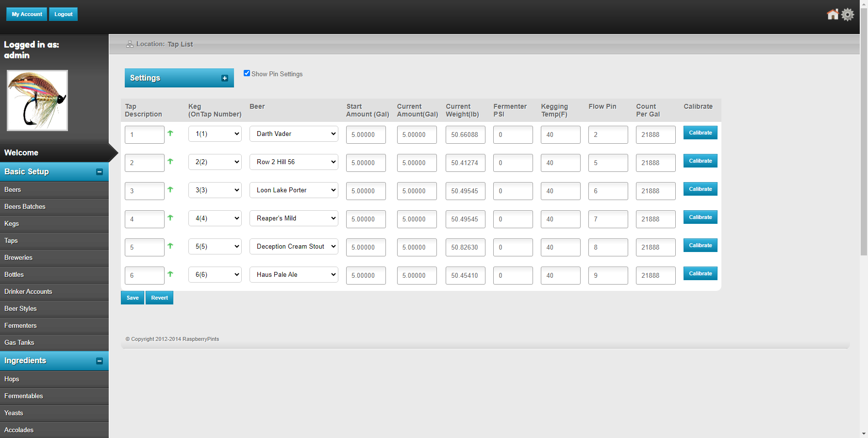Click kegging temp field for Row 2 Hill 56
This screenshot has height=438, width=868.
561,163
